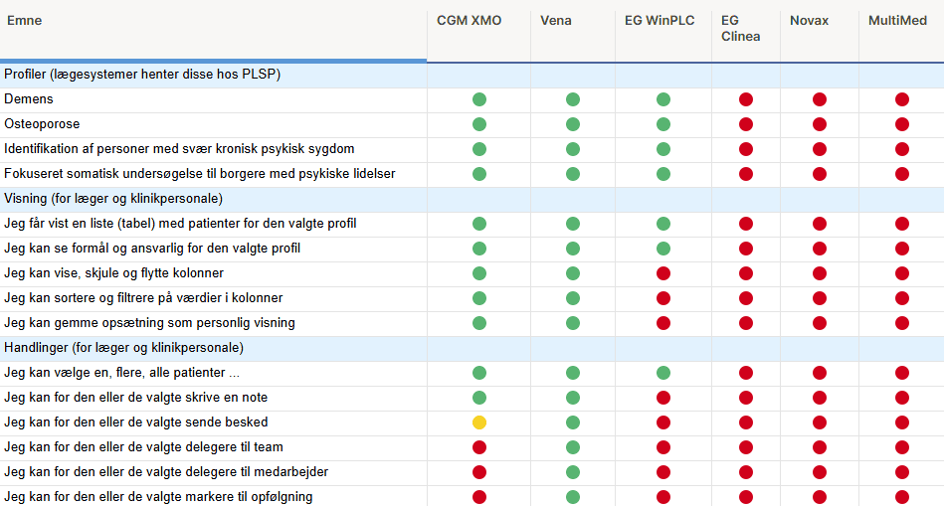
Task: Click the Osteoporose row label
Action: pos(42,124)
